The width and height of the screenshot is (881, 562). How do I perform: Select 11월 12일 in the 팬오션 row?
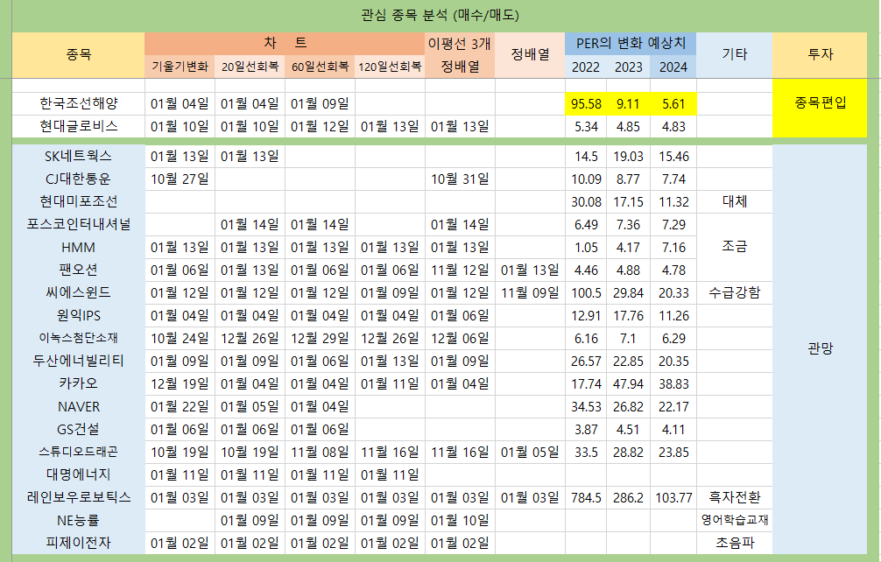tap(460, 270)
